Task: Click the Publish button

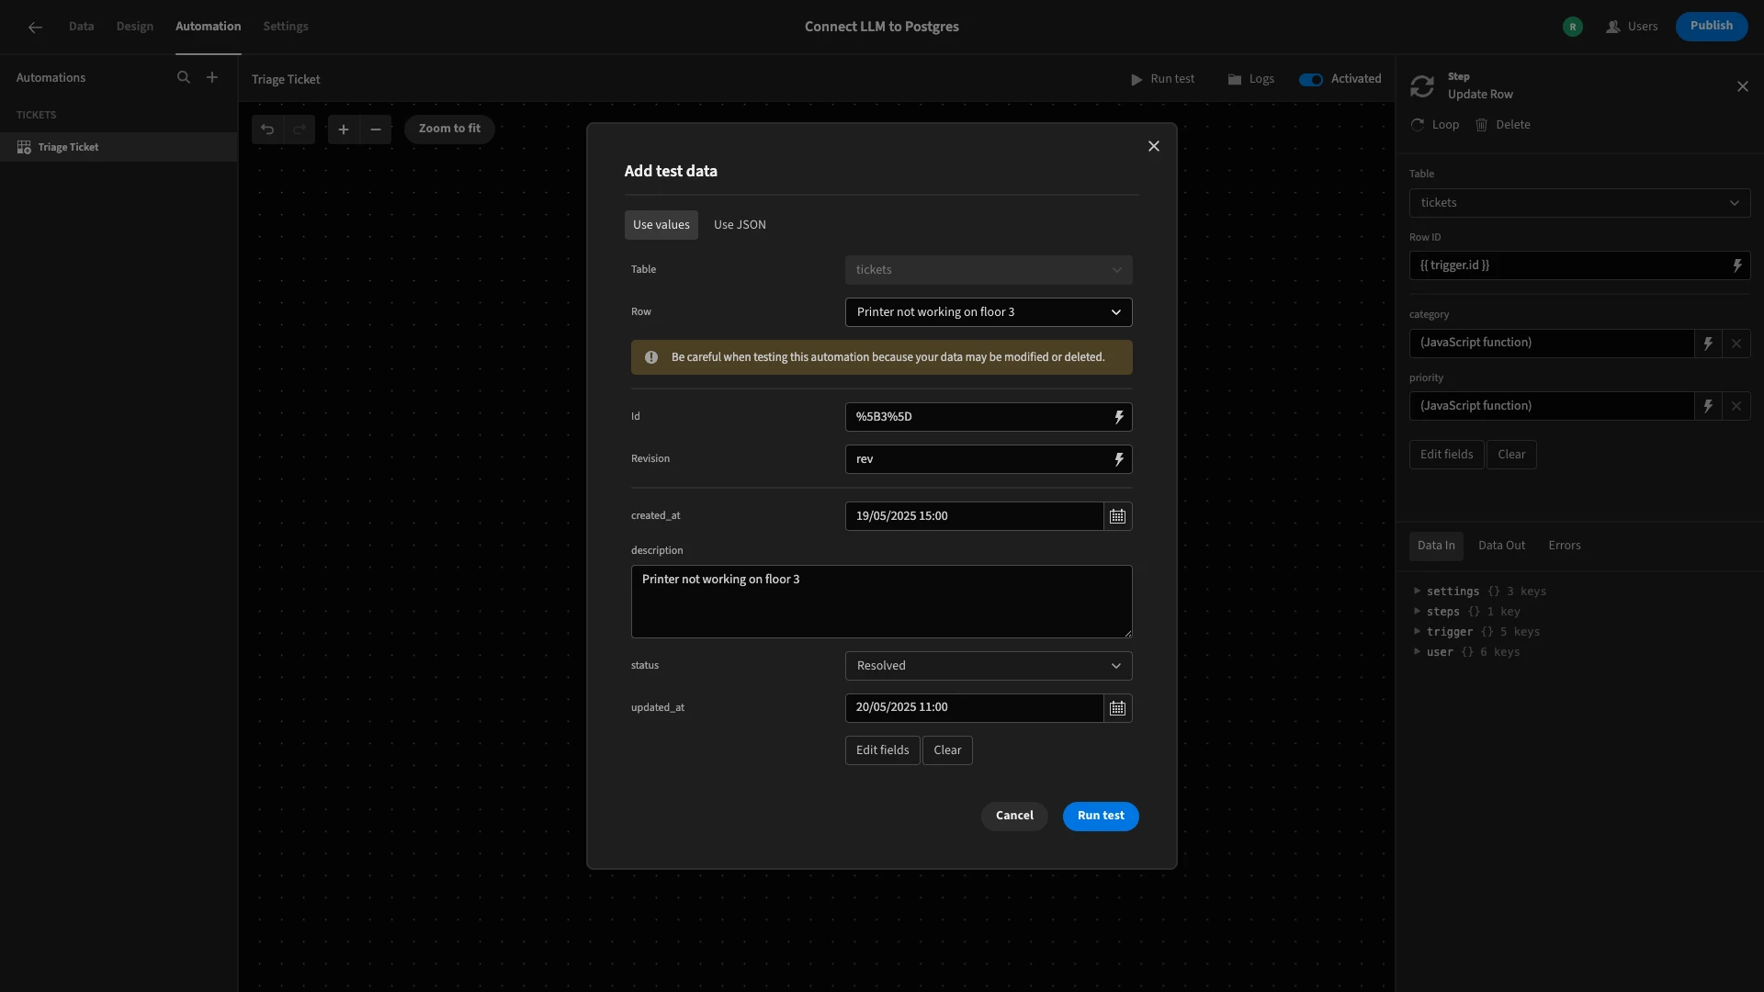Action: click(1712, 27)
